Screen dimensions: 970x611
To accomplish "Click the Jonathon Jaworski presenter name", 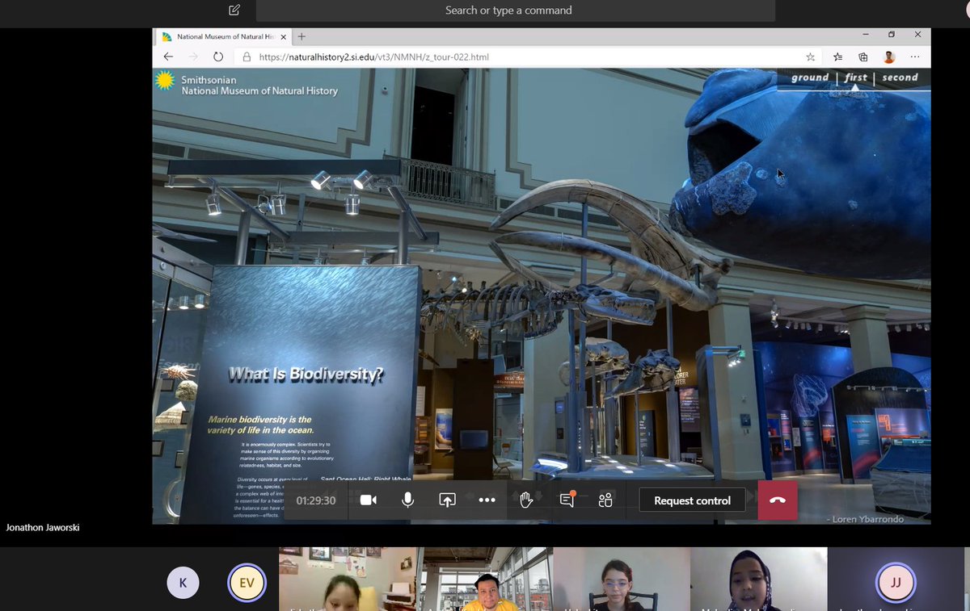I will click(x=43, y=527).
